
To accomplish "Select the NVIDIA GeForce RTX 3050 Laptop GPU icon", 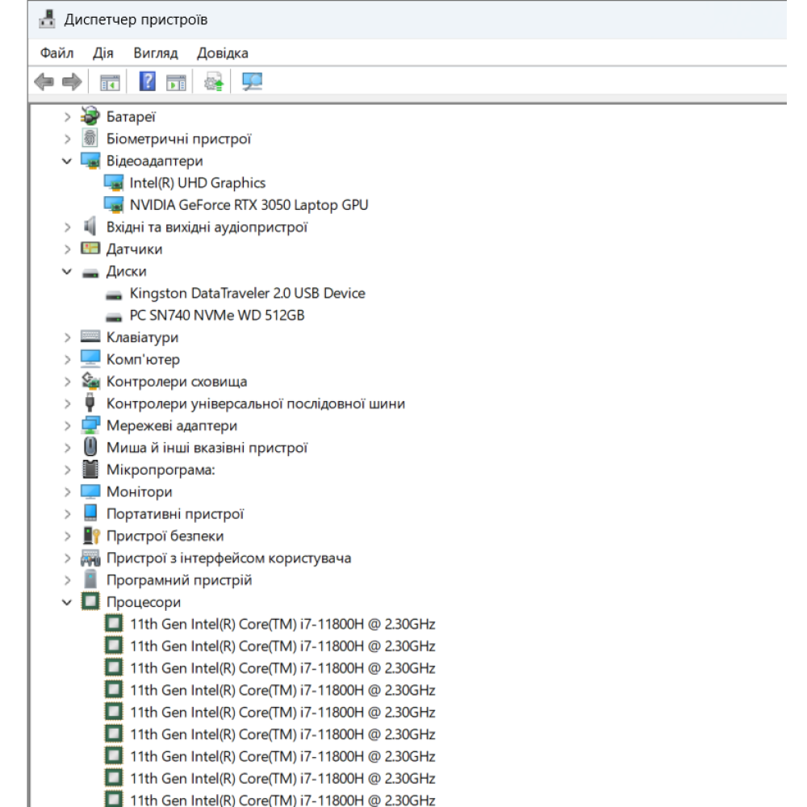I will tap(114, 205).
